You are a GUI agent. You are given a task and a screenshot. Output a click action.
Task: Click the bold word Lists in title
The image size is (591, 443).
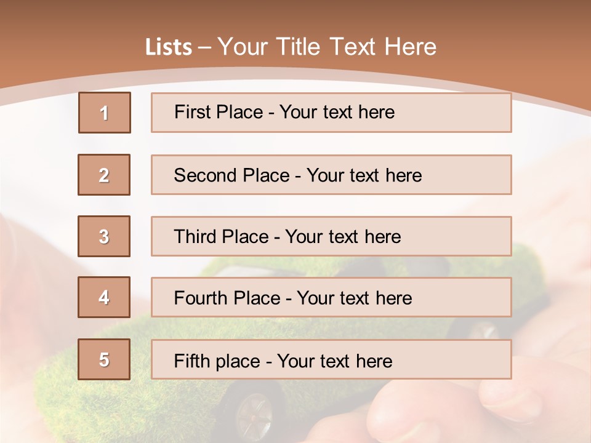tap(169, 47)
